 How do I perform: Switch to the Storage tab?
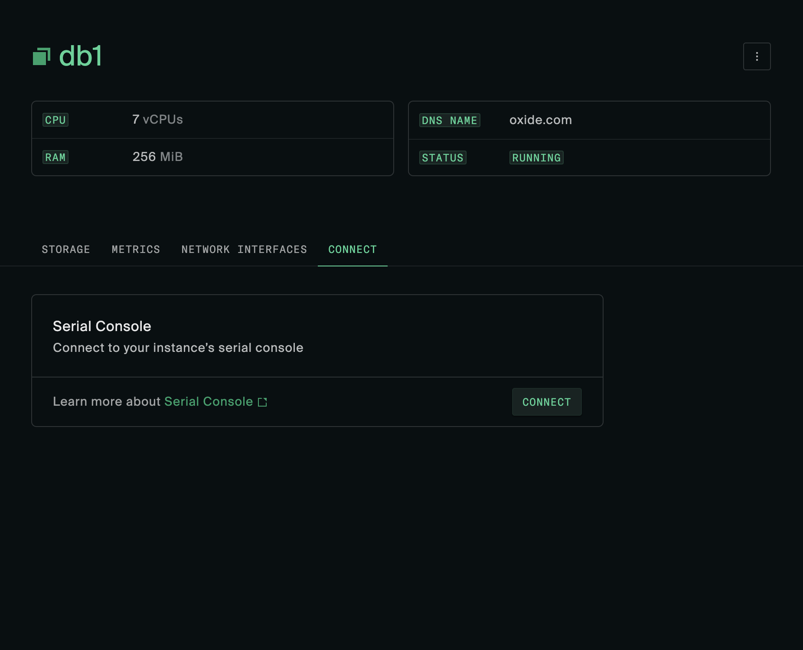click(66, 249)
